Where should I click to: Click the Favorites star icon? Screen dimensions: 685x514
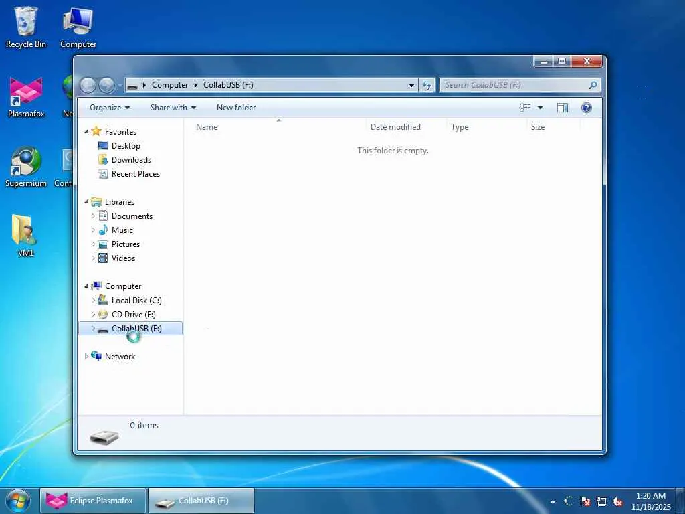96,131
